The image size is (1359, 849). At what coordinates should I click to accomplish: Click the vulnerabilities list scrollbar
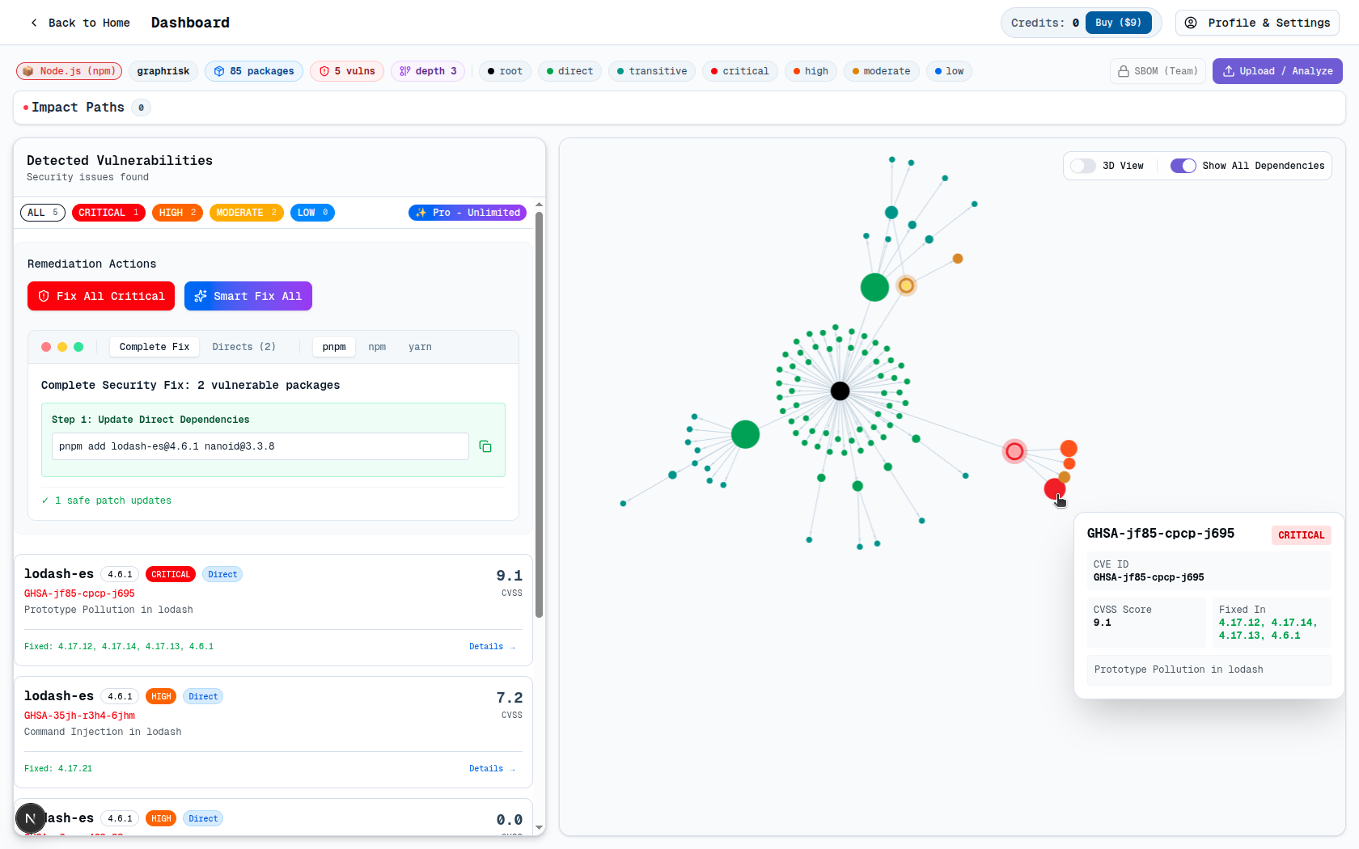coord(539,414)
